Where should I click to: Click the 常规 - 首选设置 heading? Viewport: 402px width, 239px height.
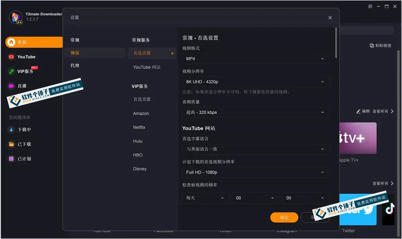pos(200,38)
